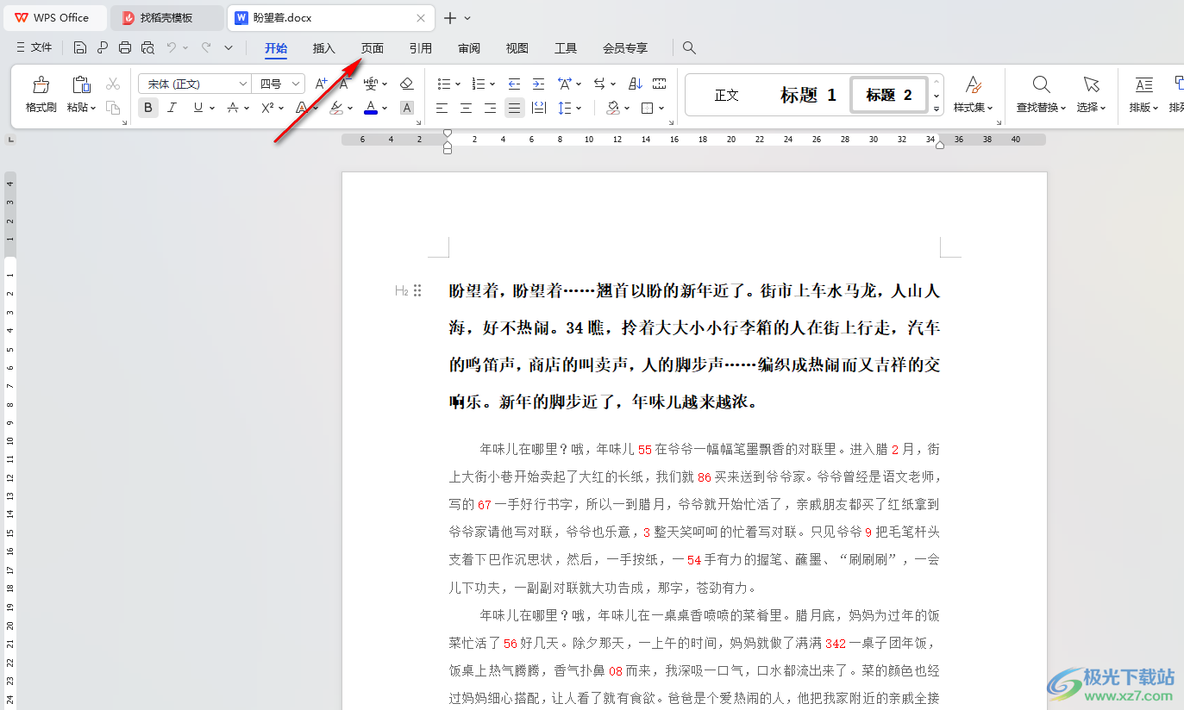This screenshot has width=1184, height=710.
Task: Center align the paragraph
Action: pyautogui.click(x=466, y=108)
